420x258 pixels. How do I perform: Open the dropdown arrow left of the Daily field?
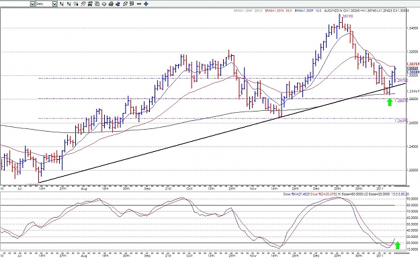point(32,4)
